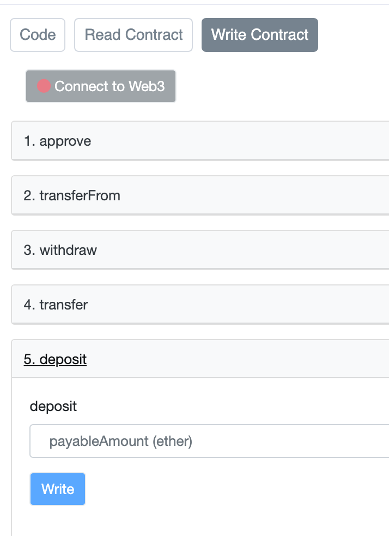389x536 pixels.
Task: Focus the payableAmount (ether) input field
Action: pyautogui.click(x=209, y=441)
